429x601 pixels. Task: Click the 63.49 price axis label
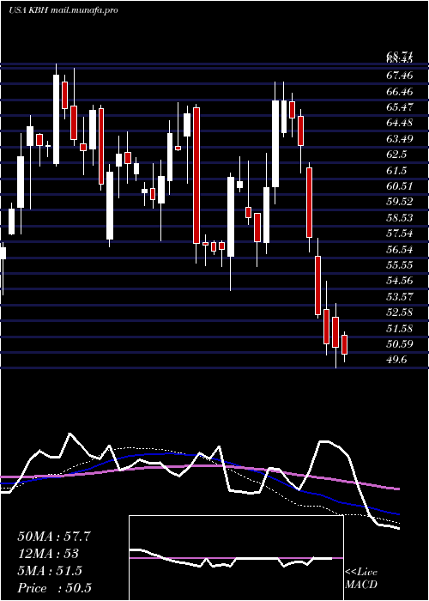click(x=399, y=139)
